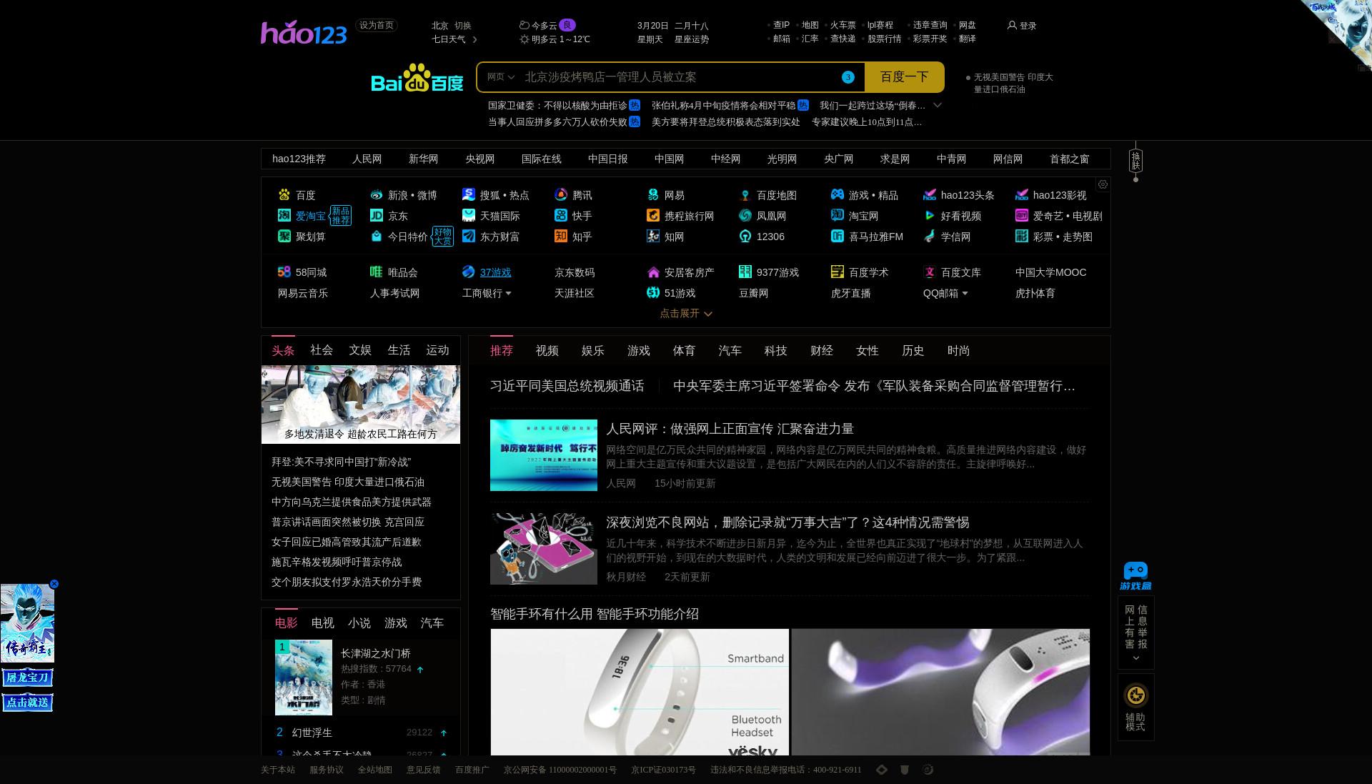Image resolution: width=1372 pixels, height=784 pixels.
Task: Open the 37游戏 link
Action: tap(495, 272)
